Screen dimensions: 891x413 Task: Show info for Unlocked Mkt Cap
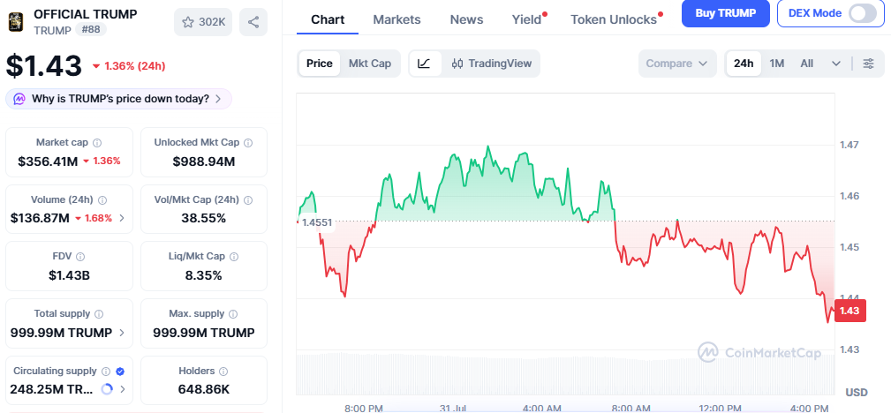[x=248, y=143]
